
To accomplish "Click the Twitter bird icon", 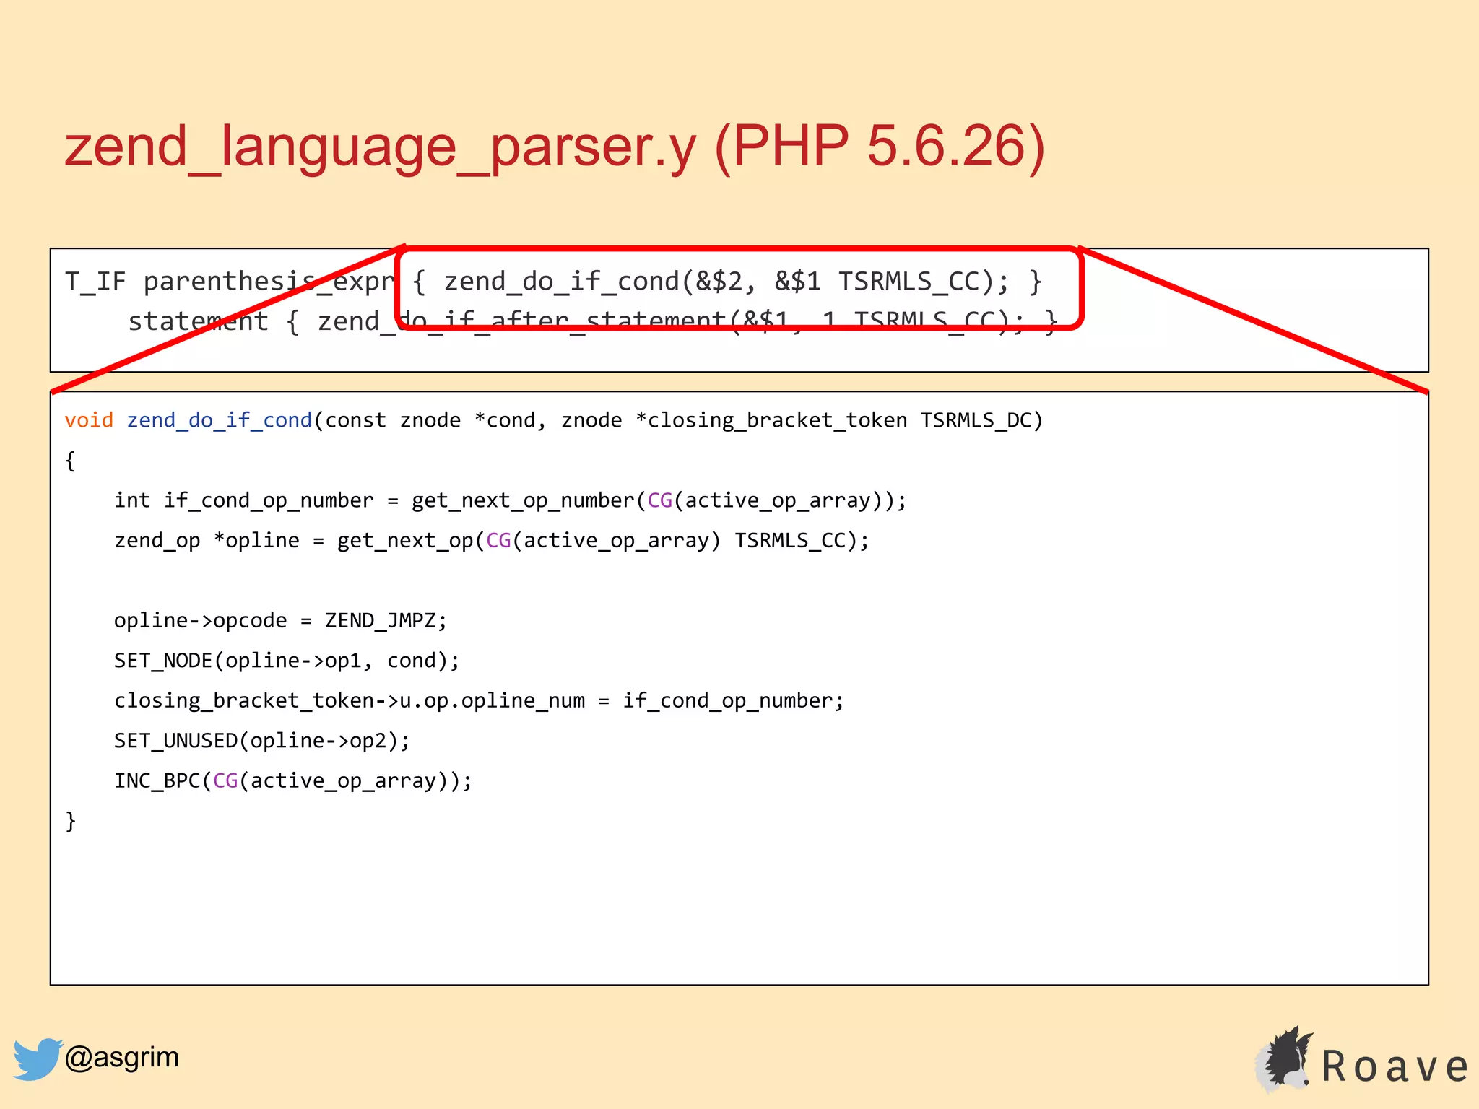I will [38, 1058].
